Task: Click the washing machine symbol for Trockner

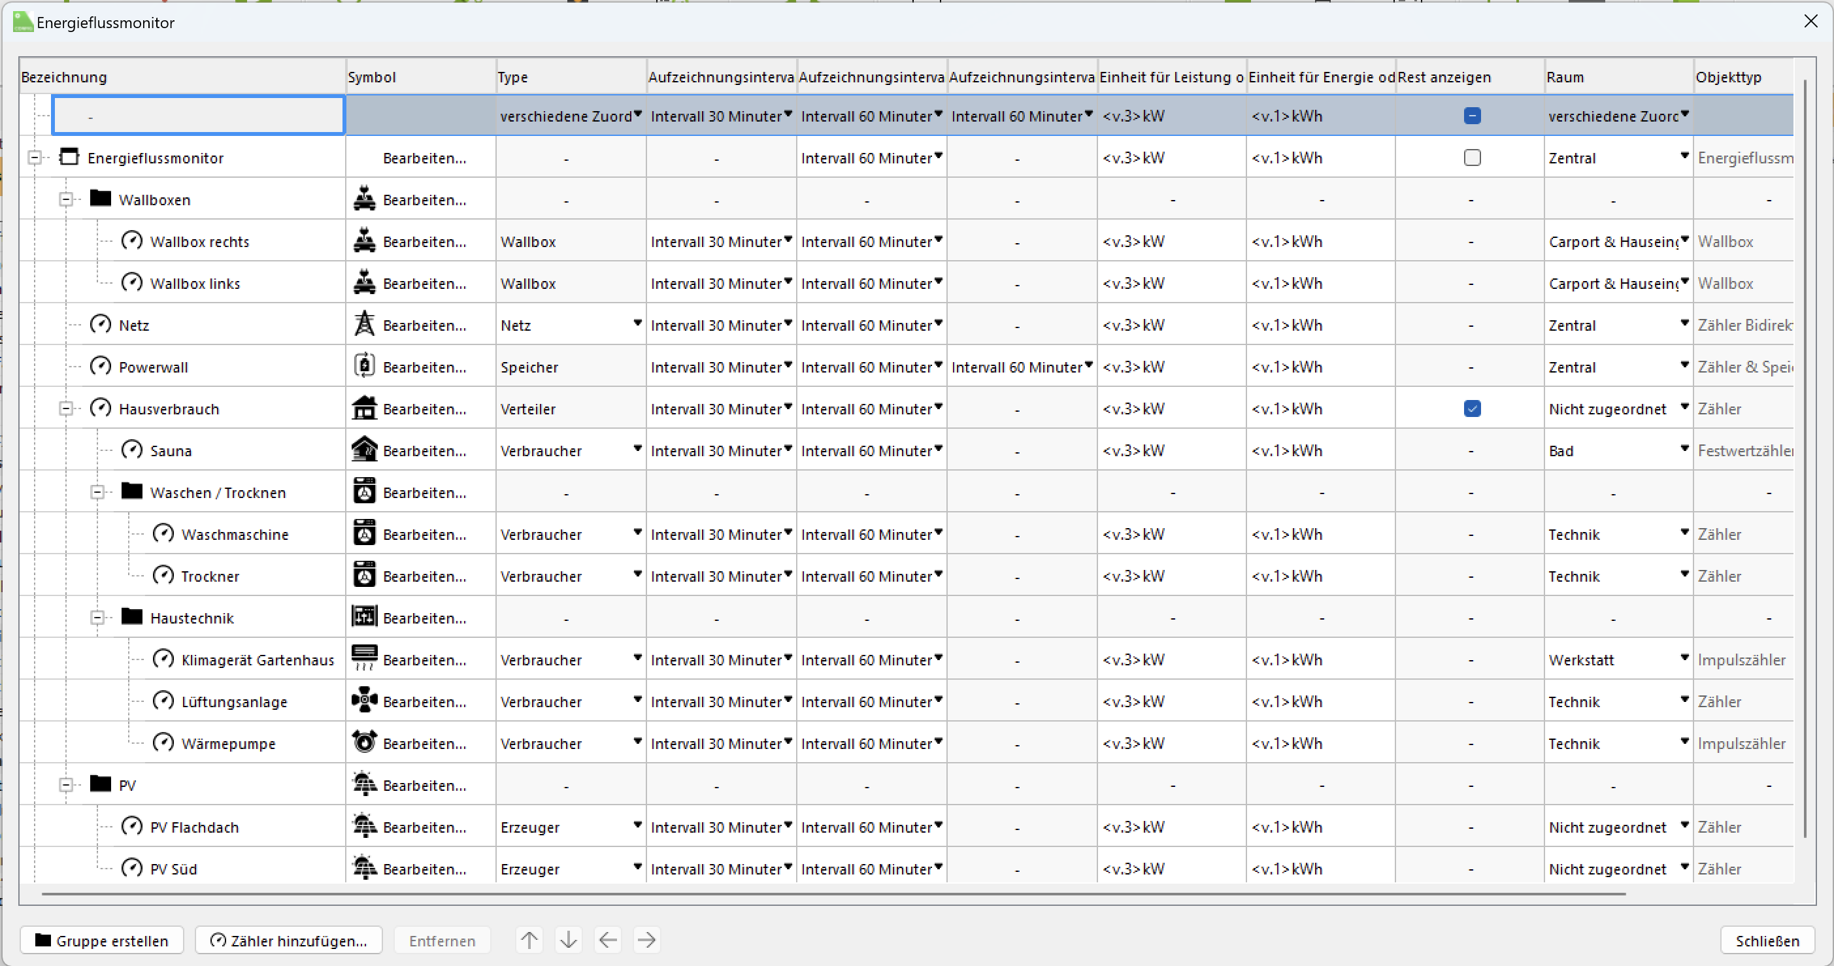Action: coord(364,576)
